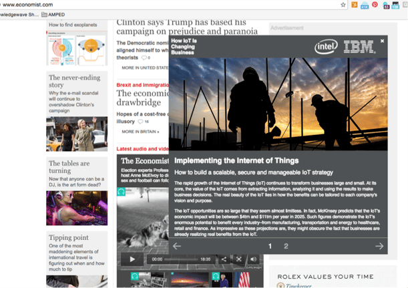Click 'Latest audio and video' section heading

143,149
